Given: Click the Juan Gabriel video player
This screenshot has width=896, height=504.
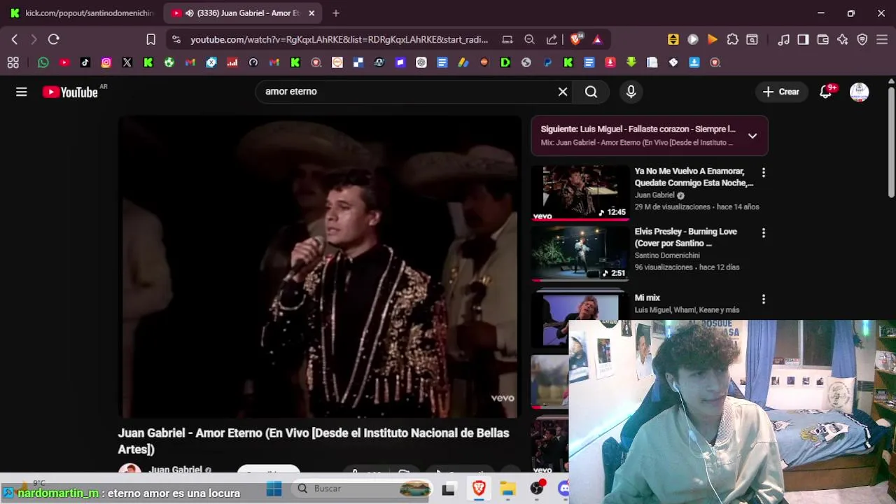Looking at the screenshot, I should pos(320,267).
